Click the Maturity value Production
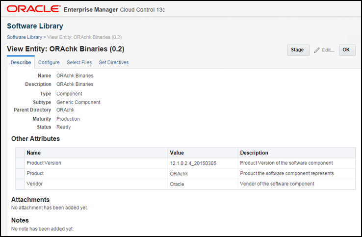362x237 pixels. click(68, 119)
